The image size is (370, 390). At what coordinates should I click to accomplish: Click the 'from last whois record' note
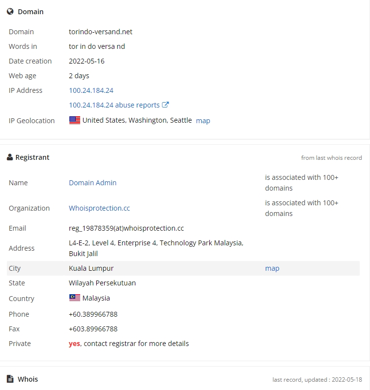point(331,158)
